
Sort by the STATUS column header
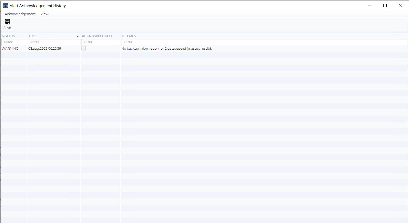(x=8, y=36)
